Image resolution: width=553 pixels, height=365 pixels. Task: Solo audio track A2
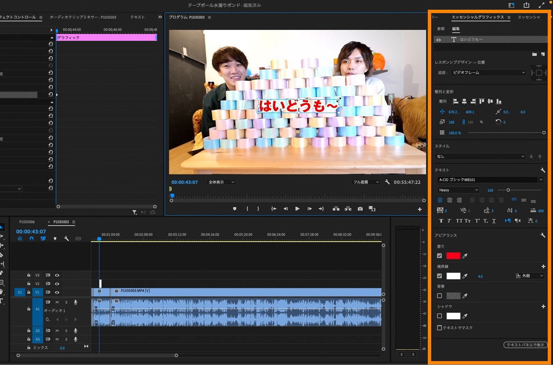point(66,331)
